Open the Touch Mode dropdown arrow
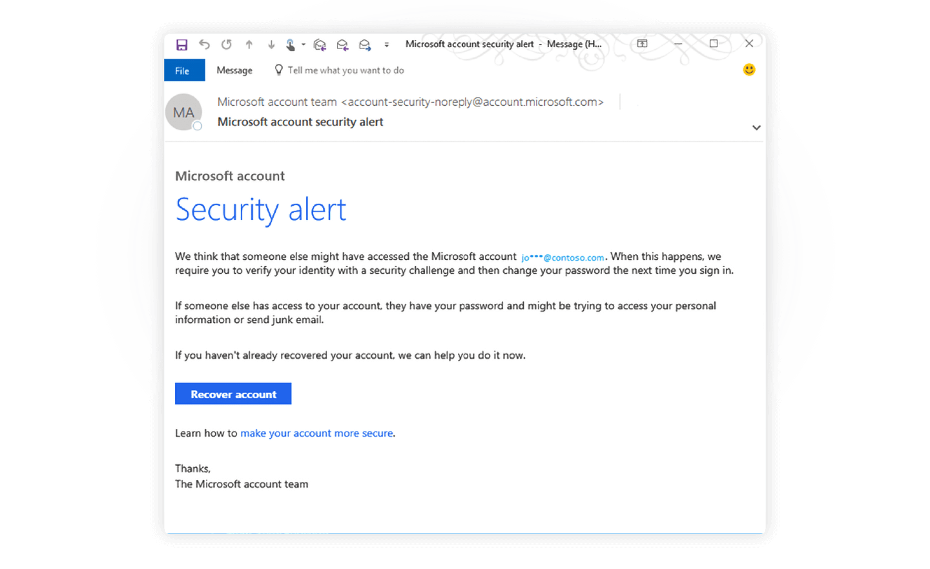This screenshot has height=569, width=930. pyautogui.click(x=304, y=45)
